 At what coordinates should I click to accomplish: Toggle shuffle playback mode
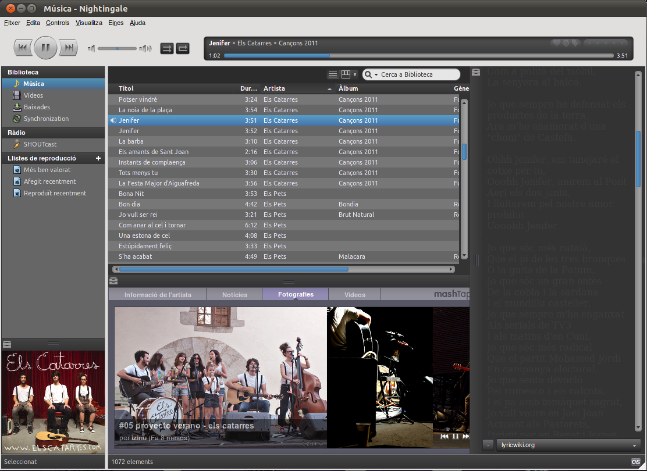tap(167, 49)
